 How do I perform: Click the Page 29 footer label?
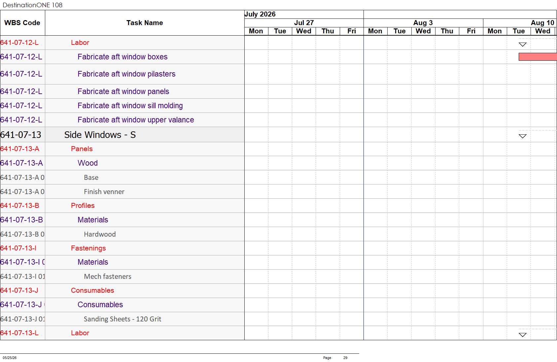coord(335,358)
